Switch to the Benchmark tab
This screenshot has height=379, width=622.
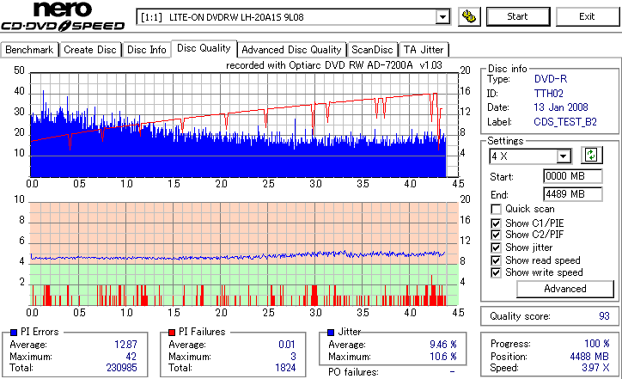[29, 50]
